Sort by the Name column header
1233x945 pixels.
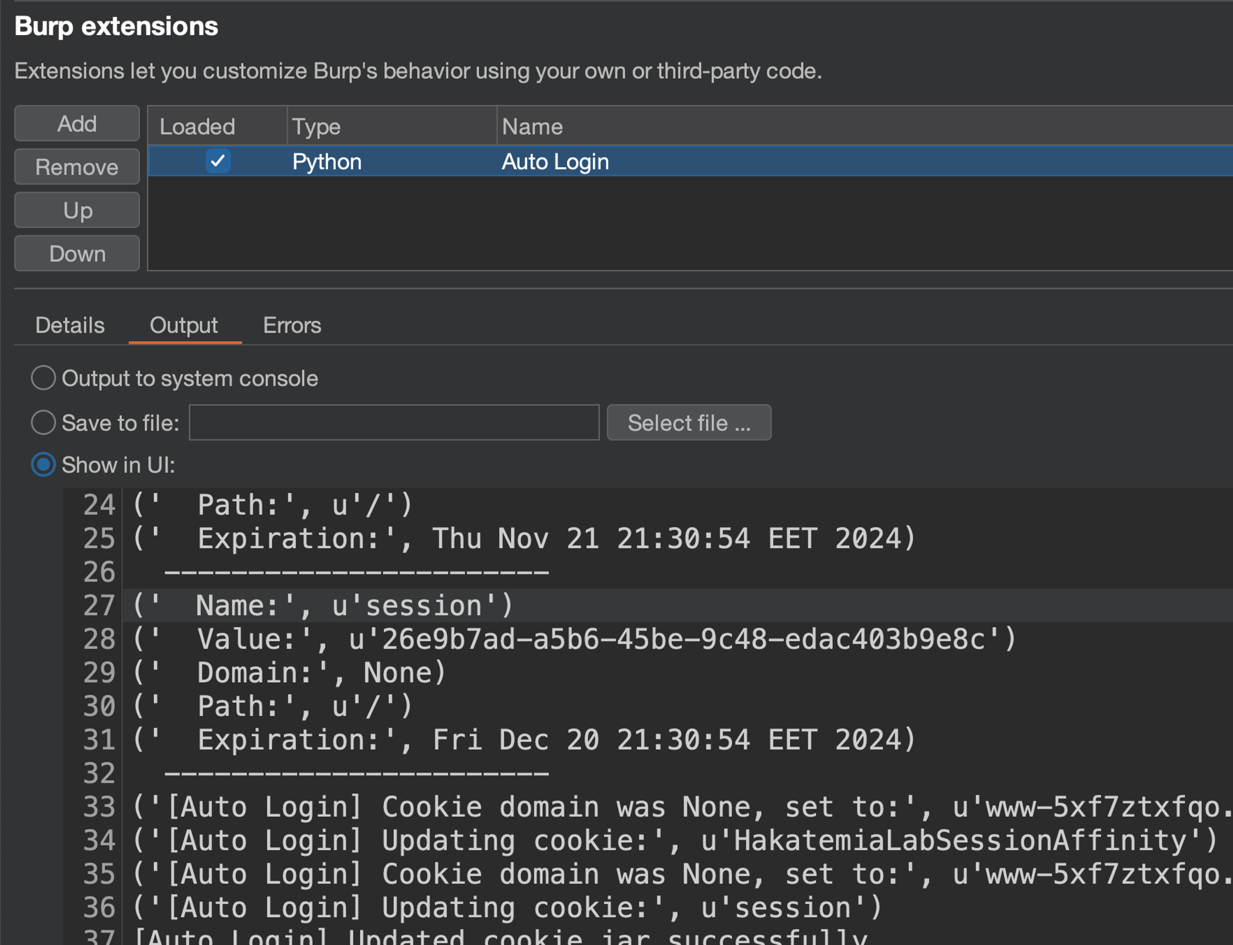532,127
